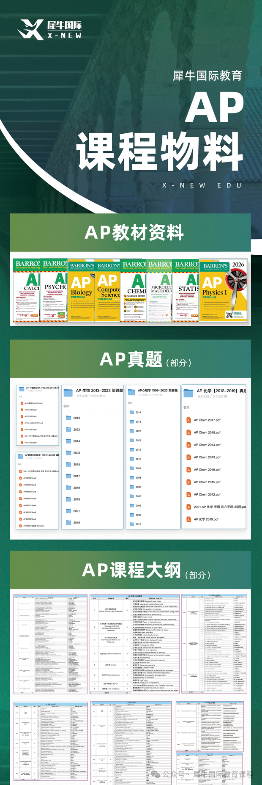Select Kinetics row in the chemistry syllabus table
262x785 pixels.
135,665
